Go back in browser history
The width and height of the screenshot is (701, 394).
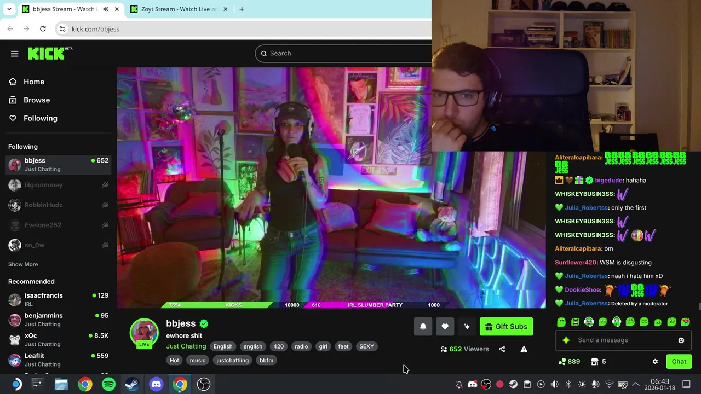point(10,29)
